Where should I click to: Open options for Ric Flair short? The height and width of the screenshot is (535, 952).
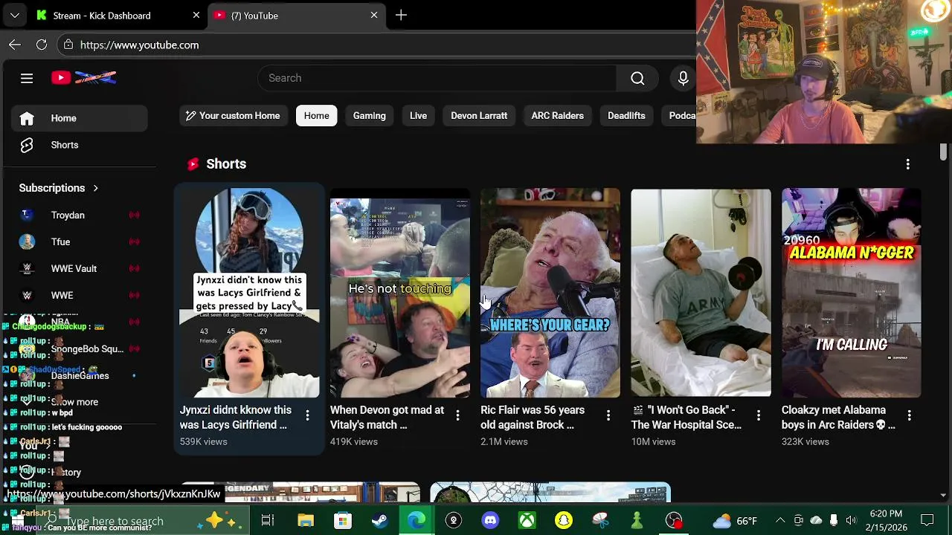(608, 415)
